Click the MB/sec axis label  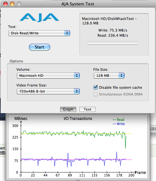tap(21, 119)
